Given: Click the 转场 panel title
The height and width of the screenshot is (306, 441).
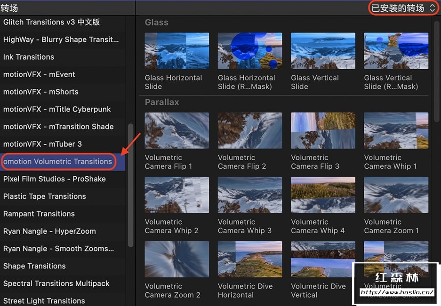Looking at the screenshot, I should tap(9, 8).
